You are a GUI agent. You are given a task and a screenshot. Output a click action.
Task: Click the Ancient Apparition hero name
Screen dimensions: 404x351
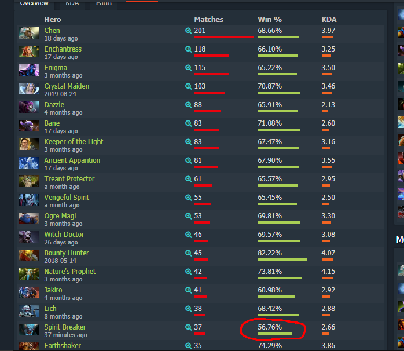pos(72,160)
